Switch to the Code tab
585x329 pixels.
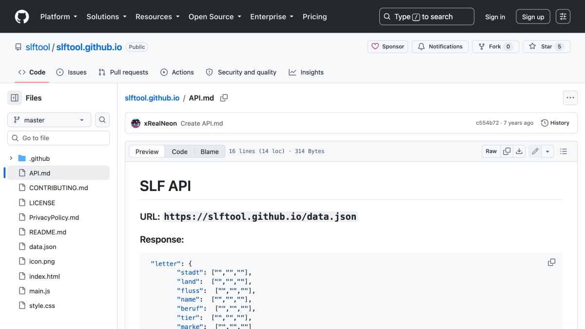32,72
